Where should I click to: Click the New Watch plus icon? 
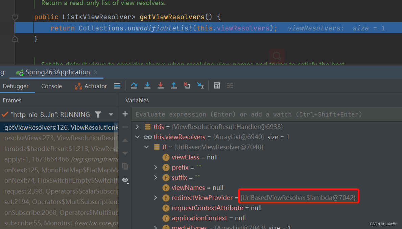[125, 114]
